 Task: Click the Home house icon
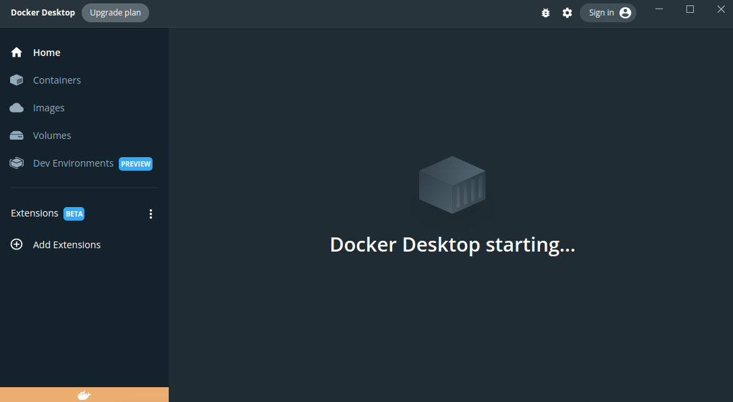pyautogui.click(x=16, y=53)
